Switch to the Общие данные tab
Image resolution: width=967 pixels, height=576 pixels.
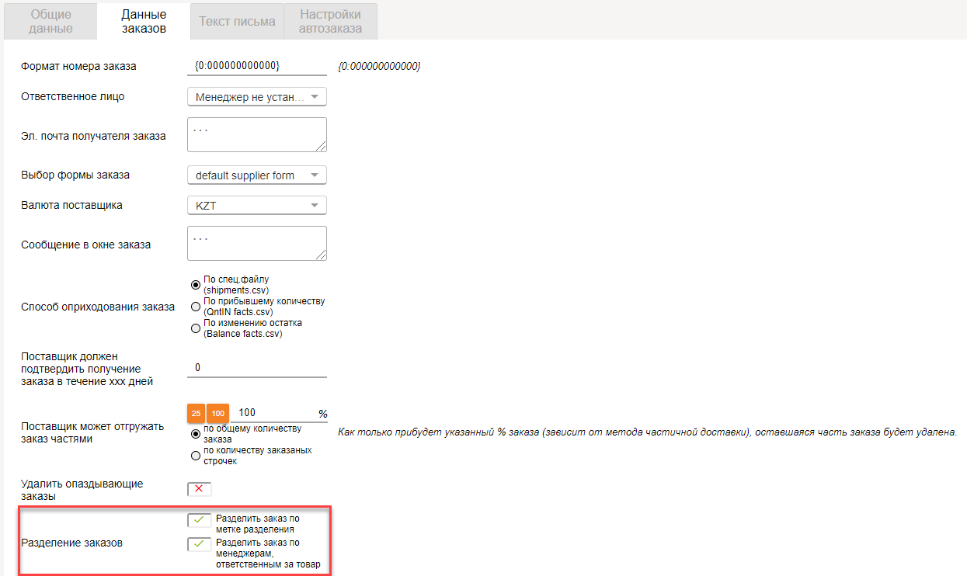coord(51,22)
